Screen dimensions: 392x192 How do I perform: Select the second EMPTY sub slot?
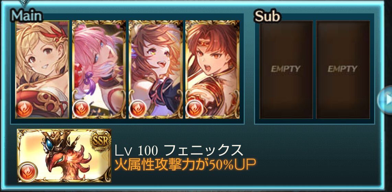pyautogui.click(x=343, y=69)
